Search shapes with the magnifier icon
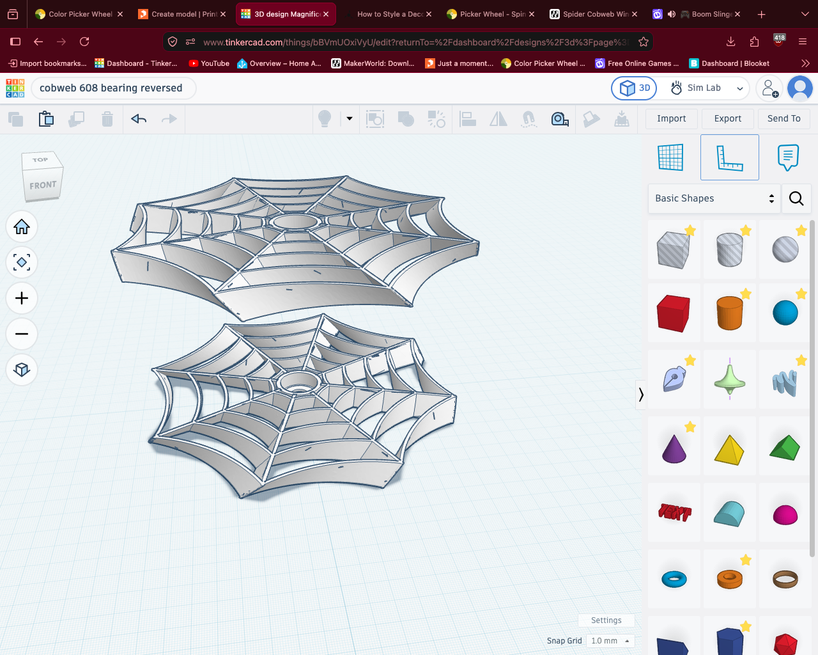 coord(796,198)
